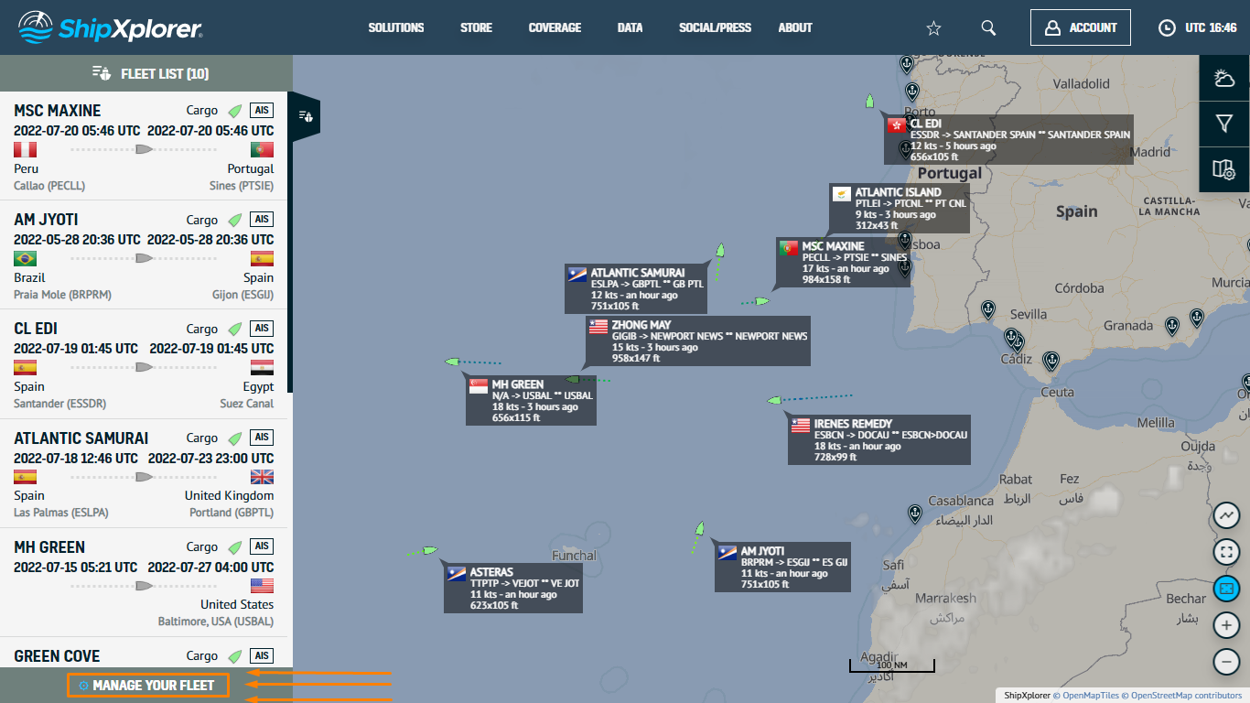Open the map filter funnel icon

point(1224,124)
